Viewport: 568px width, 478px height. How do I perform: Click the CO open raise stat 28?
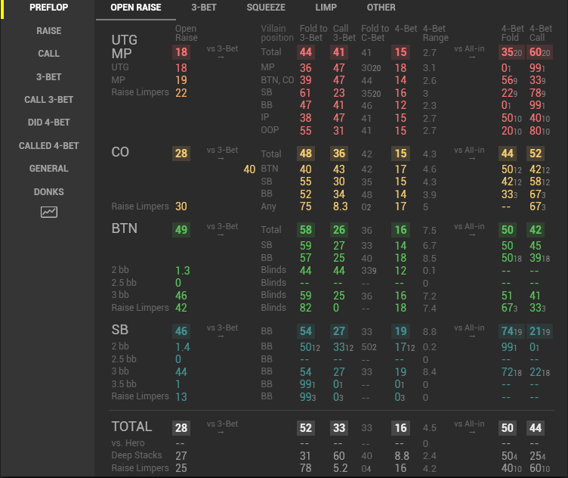pyautogui.click(x=181, y=154)
